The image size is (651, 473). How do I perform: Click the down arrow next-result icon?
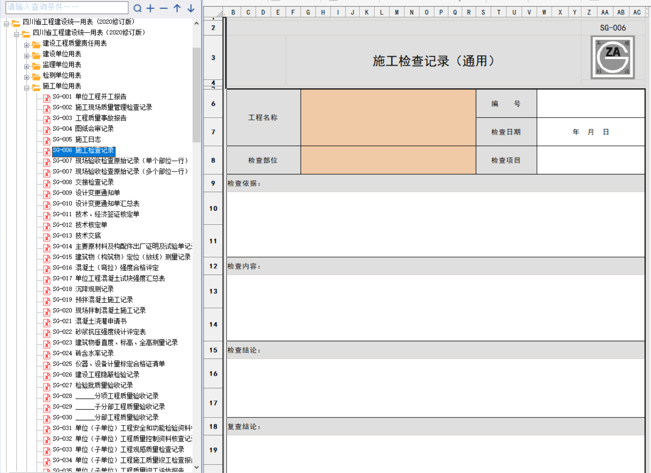pos(191,8)
